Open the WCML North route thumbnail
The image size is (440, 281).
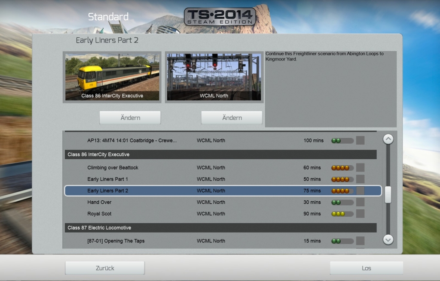(x=214, y=77)
